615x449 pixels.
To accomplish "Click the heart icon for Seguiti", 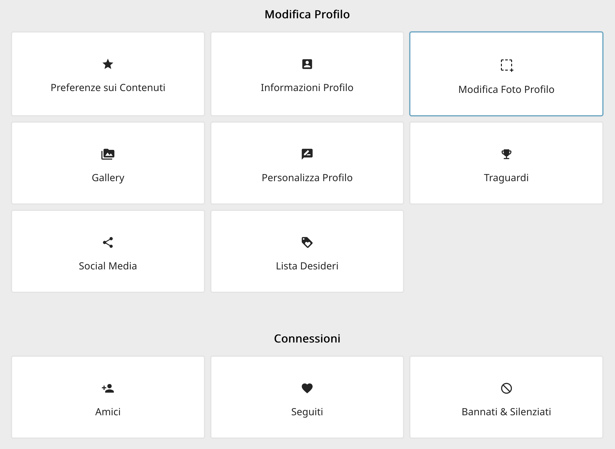I will (307, 388).
